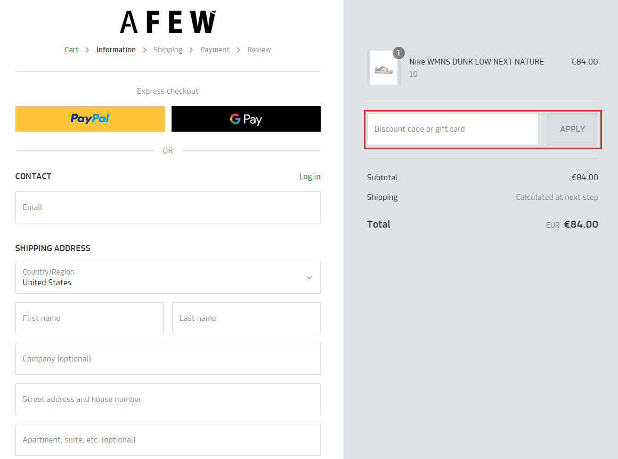Focus the Last name field
This screenshot has height=459, width=618.
click(x=246, y=318)
